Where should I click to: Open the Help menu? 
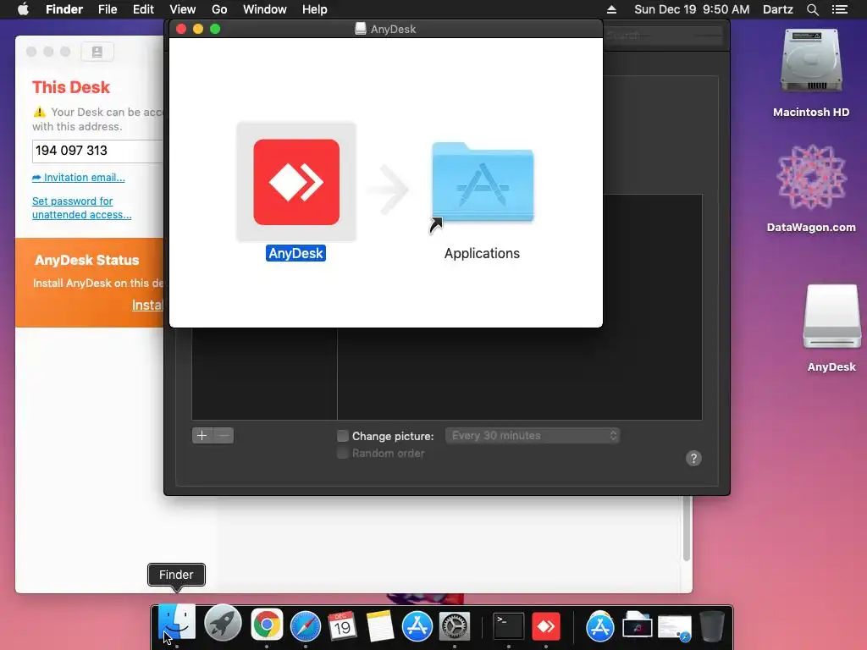click(x=315, y=9)
